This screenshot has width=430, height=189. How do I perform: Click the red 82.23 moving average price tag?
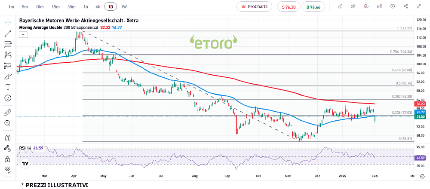pyautogui.click(x=421, y=104)
